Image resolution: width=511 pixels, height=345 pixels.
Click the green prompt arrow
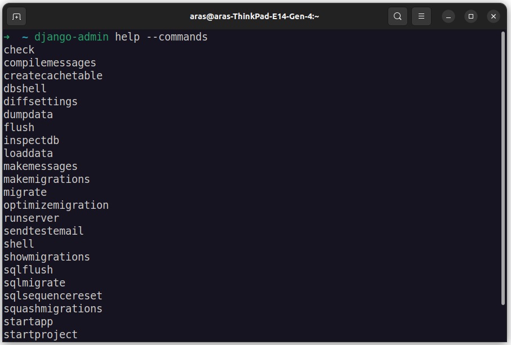[x=7, y=37]
